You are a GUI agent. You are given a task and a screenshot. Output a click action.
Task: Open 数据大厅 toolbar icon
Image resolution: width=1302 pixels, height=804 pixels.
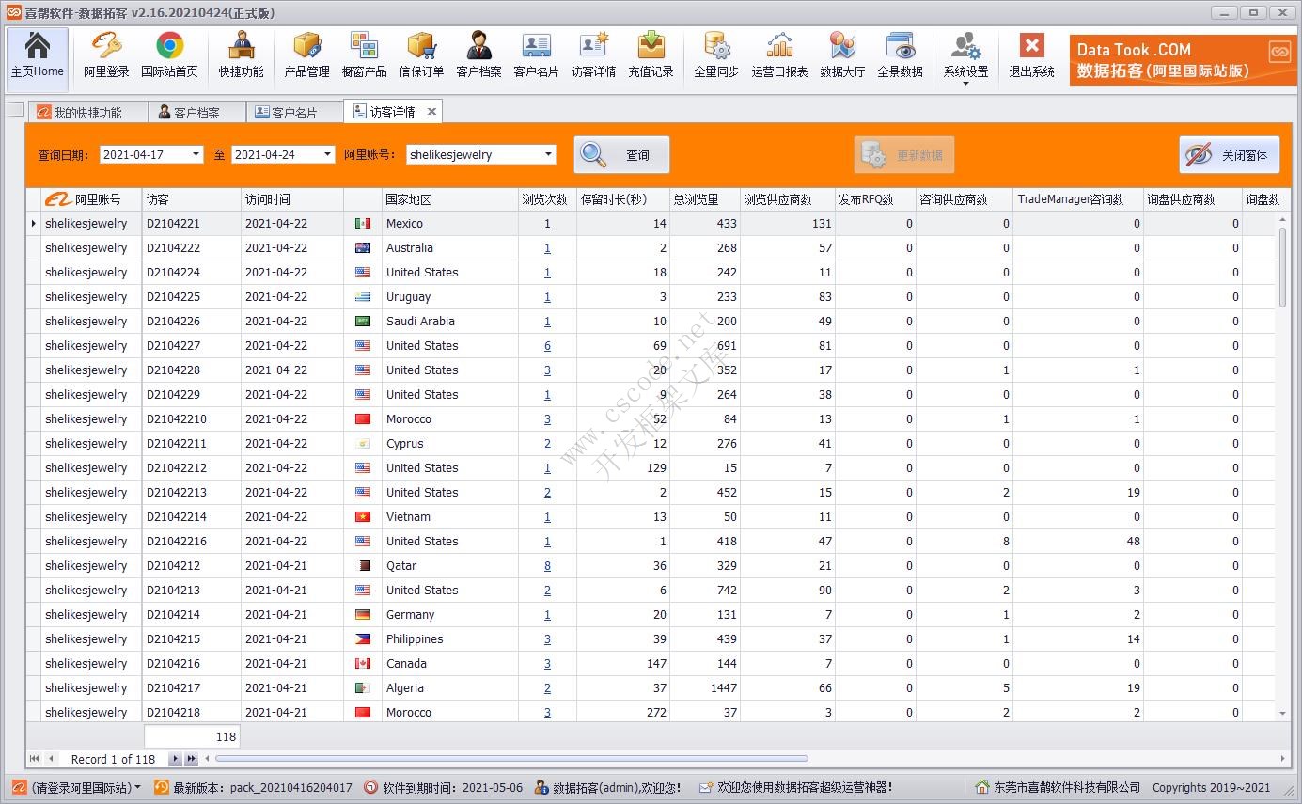tap(842, 55)
